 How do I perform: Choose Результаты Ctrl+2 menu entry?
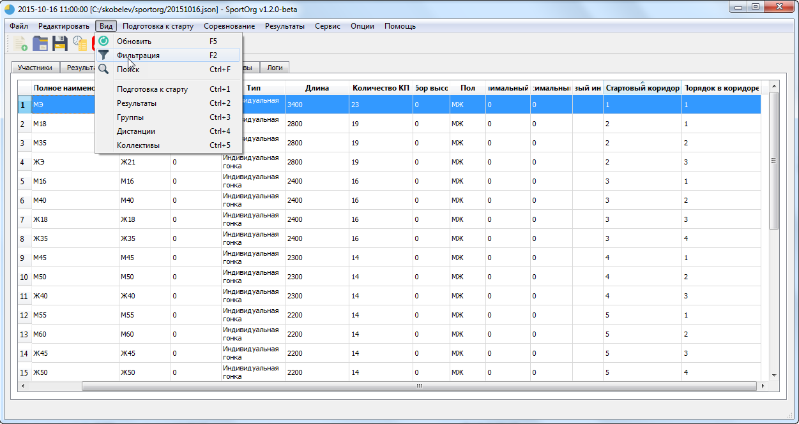169,103
